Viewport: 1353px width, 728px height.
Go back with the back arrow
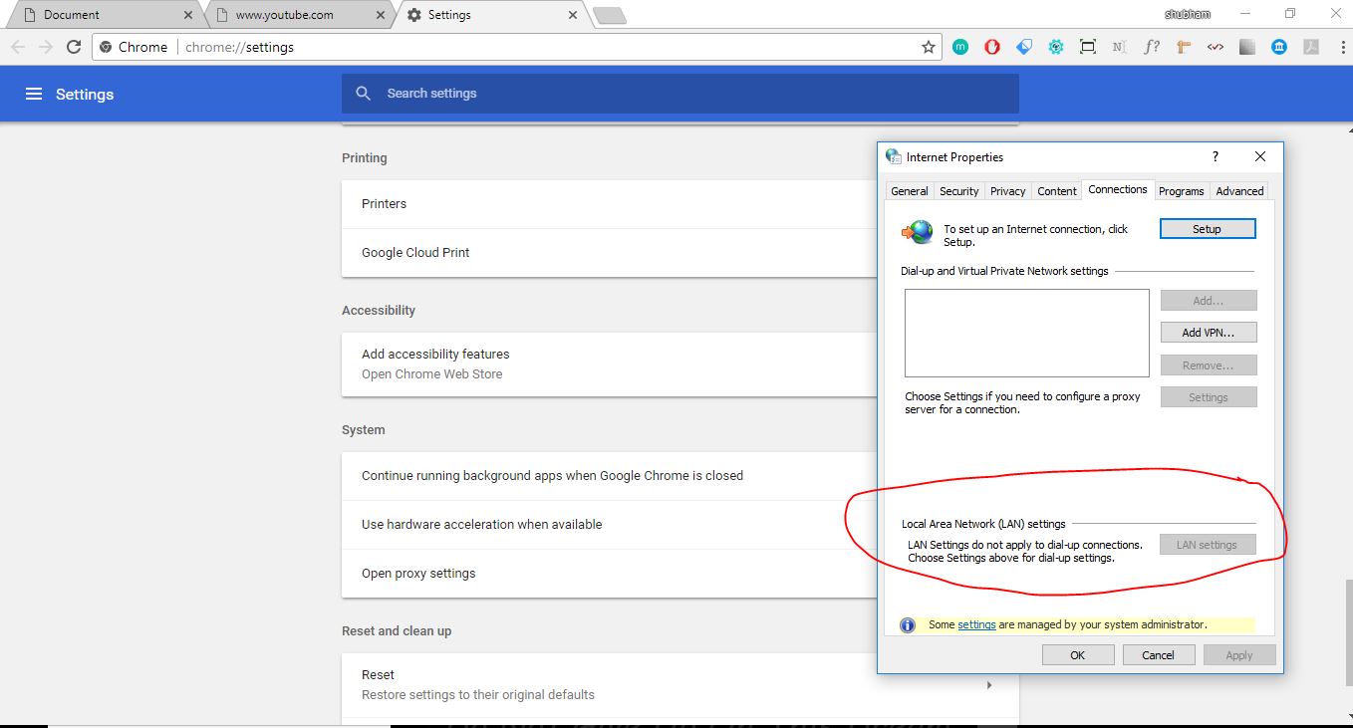pyautogui.click(x=18, y=47)
